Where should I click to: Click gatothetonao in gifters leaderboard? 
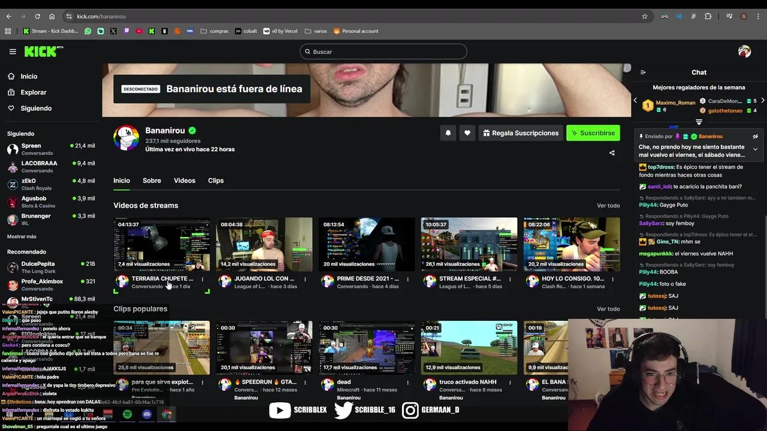click(x=725, y=111)
